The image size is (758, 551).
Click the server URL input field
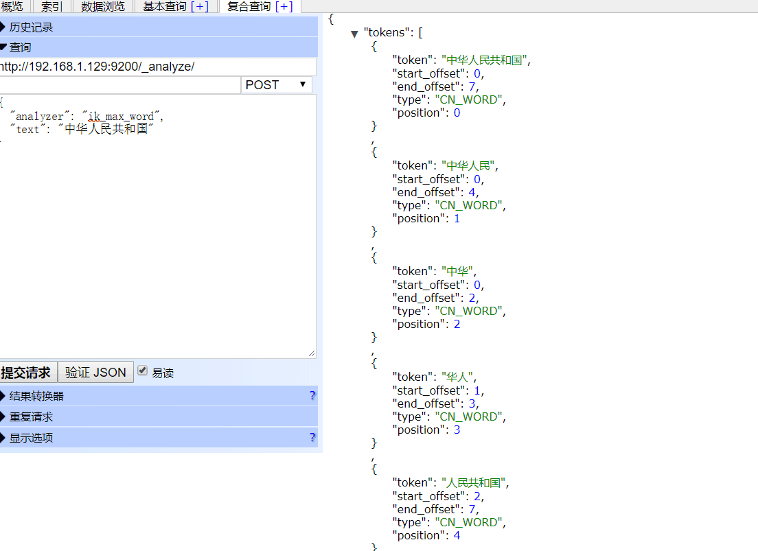click(x=157, y=67)
